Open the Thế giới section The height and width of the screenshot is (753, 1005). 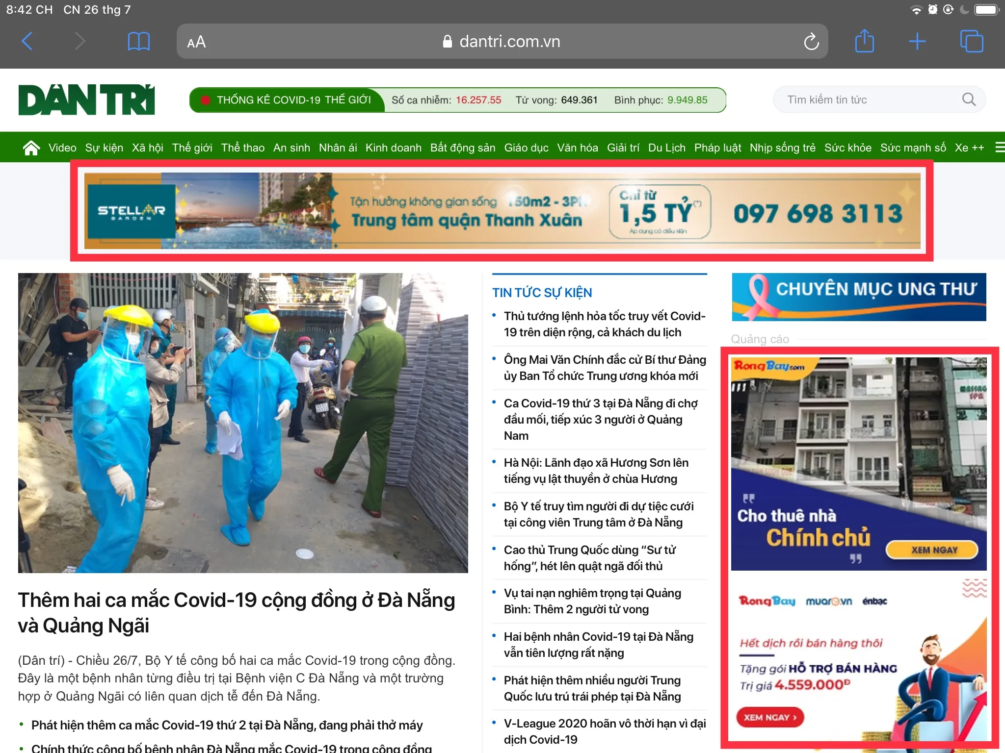coord(192,148)
